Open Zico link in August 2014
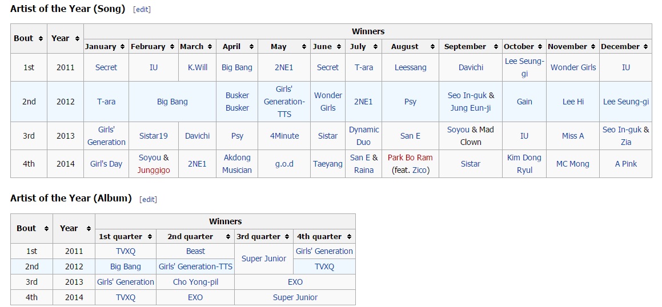 point(419,171)
